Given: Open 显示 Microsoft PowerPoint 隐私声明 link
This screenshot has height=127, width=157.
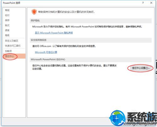Looking at the screenshot, I should click(x=54, y=33).
